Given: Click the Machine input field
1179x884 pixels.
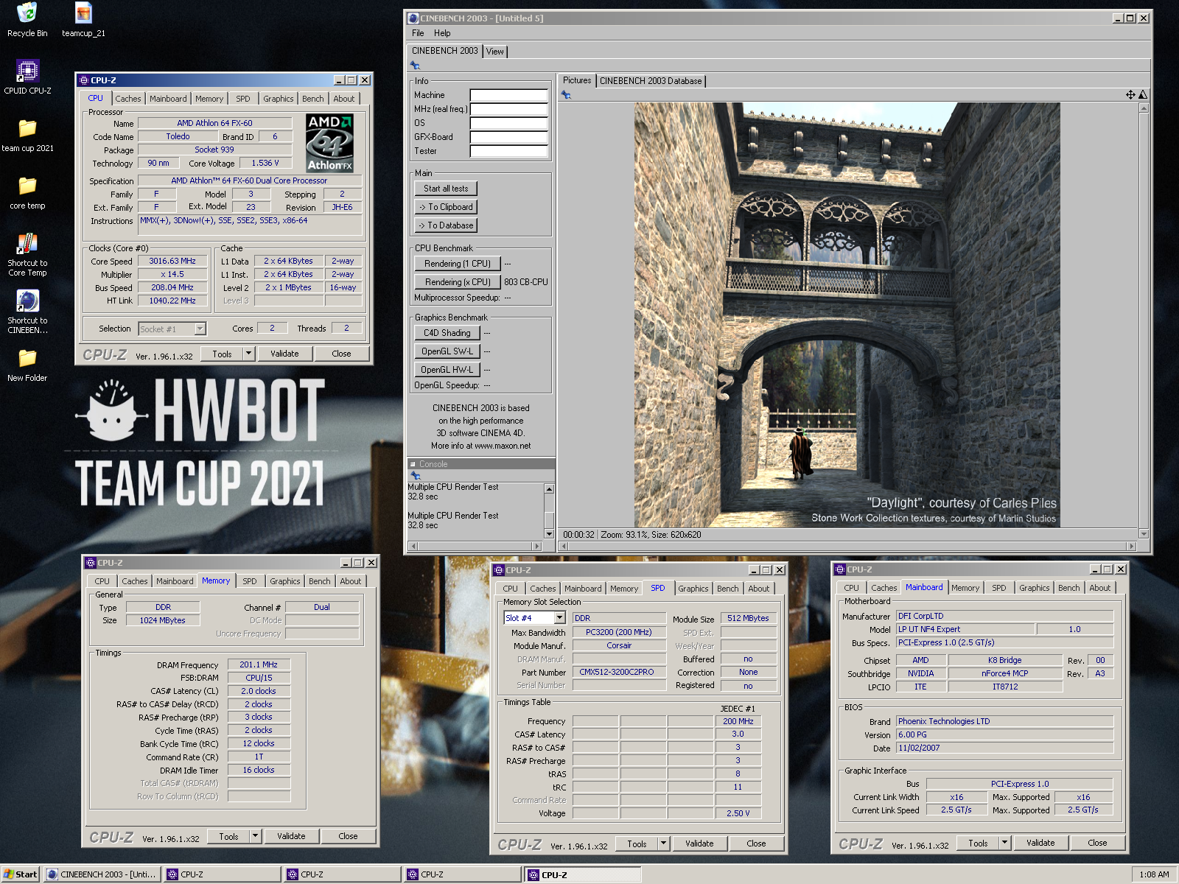Looking at the screenshot, I should pos(509,95).
